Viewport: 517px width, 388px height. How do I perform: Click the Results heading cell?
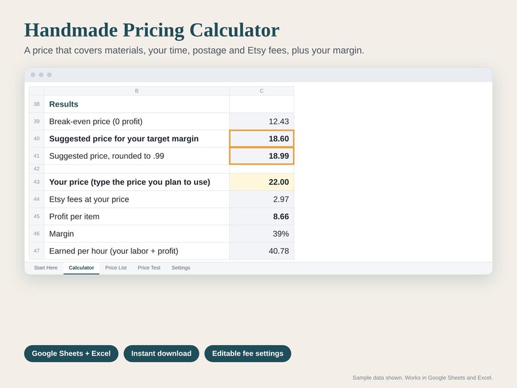137,104
